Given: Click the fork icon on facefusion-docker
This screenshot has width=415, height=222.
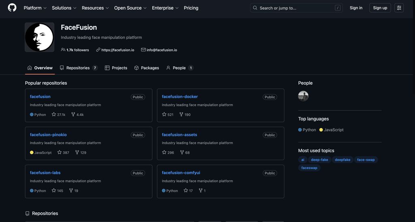Looking at the screenshot, I should (x=181, y=114).
